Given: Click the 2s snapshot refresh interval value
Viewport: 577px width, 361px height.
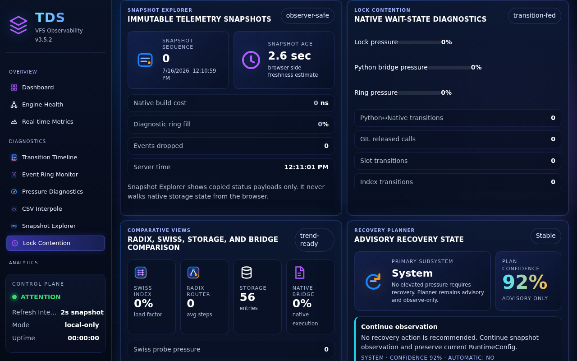Looking at the screenshot, I should [x=82, y=312].
